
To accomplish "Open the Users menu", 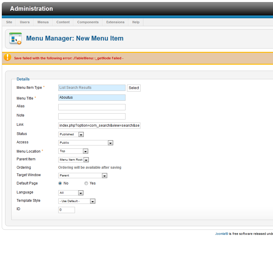I will (25, 22).
